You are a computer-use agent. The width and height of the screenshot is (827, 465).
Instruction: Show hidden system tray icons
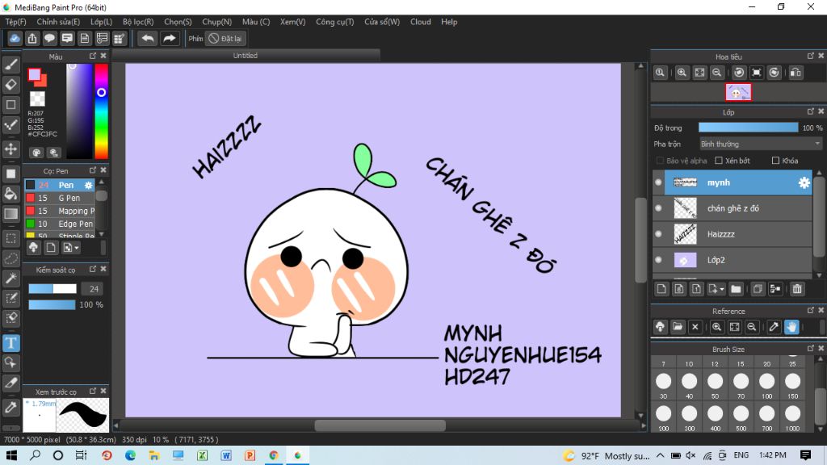661,455
